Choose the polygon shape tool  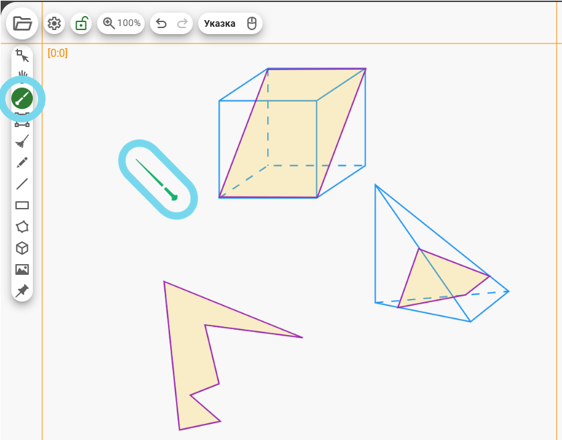pyautogui.click(x=22, y=227)
